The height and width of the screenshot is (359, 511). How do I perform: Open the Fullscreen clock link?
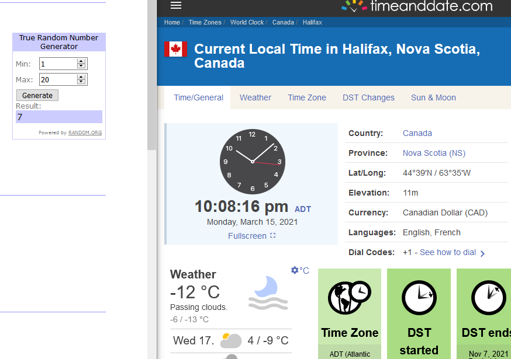point(251,236)
